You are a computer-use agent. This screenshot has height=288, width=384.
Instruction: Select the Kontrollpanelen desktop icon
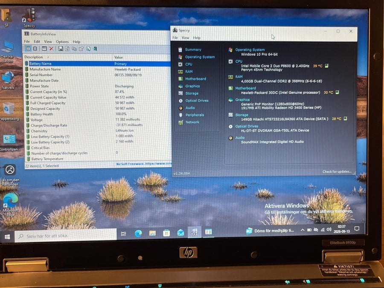[x=10, y=143]
